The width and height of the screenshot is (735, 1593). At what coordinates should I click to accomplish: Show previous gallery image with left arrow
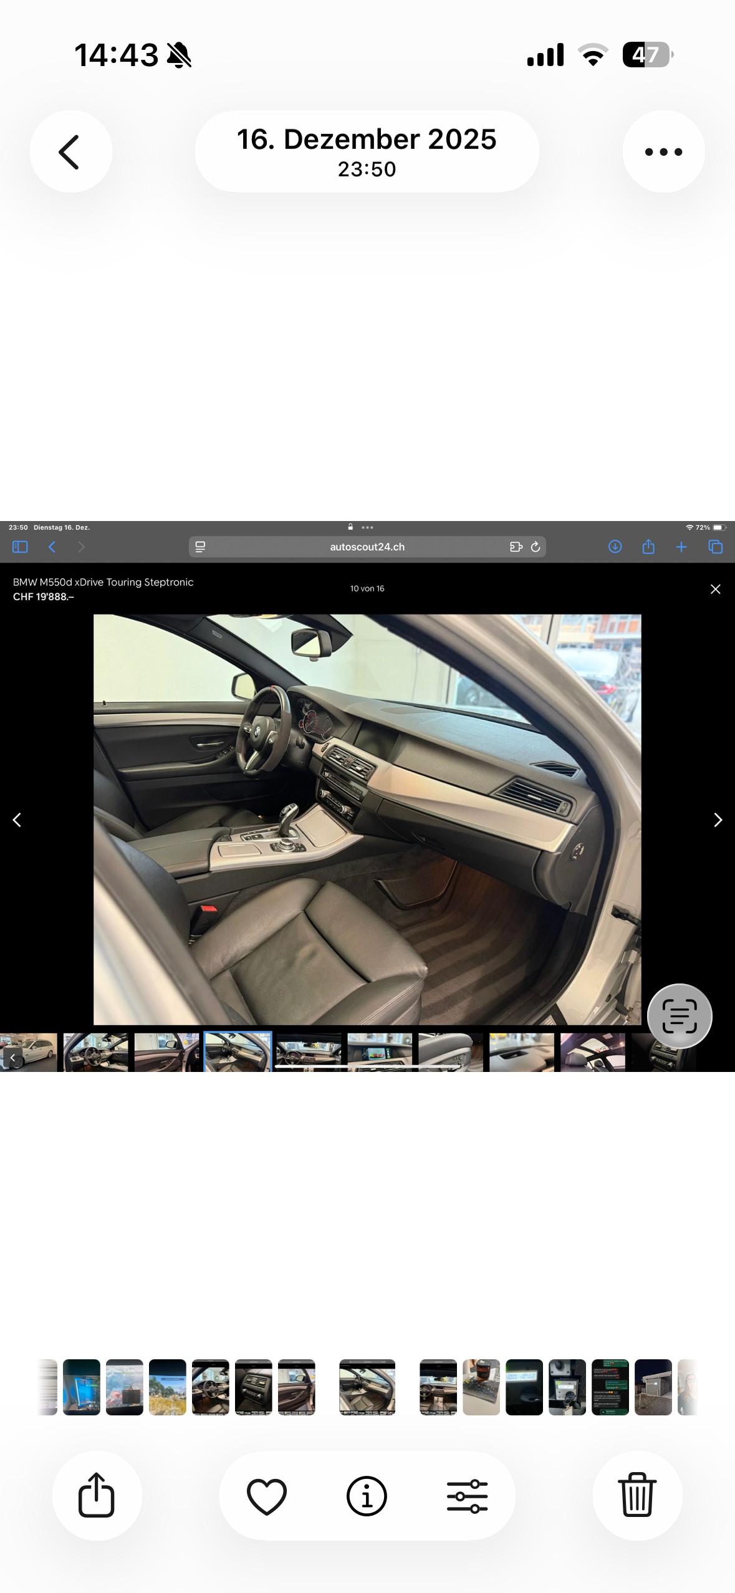[17, 820]
